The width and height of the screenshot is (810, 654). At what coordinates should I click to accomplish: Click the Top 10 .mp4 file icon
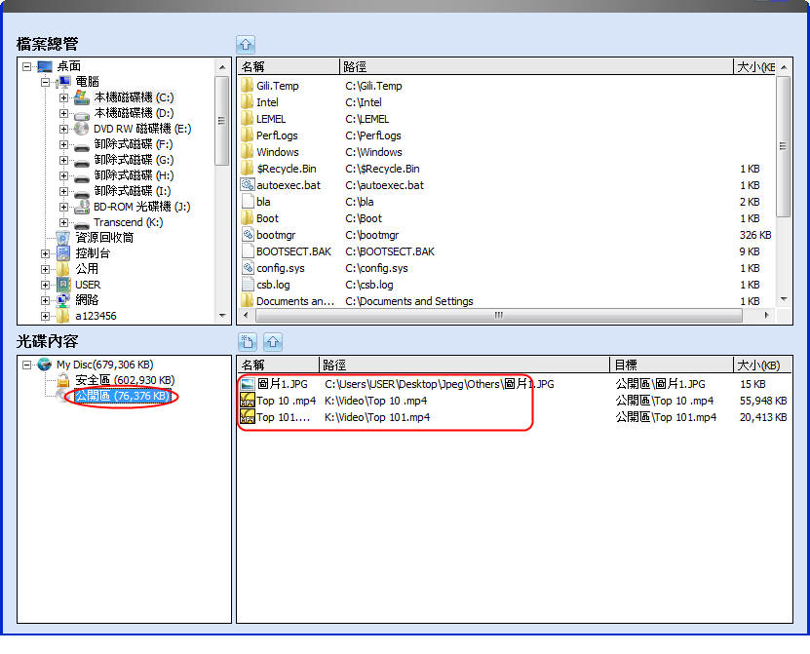(248, 401)
